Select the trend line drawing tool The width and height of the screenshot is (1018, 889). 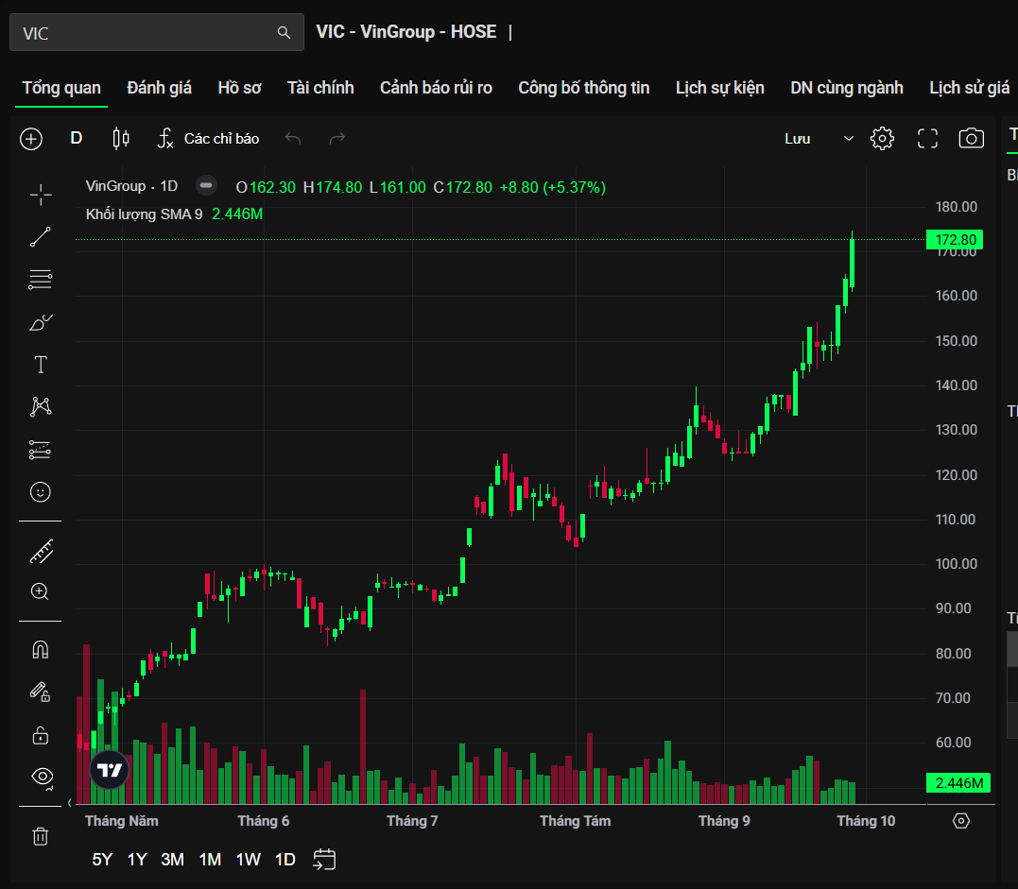(41, 237)
